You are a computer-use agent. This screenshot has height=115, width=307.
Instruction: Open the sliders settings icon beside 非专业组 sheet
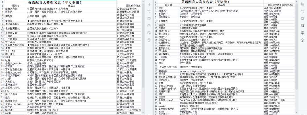pyautogui.click(x=149, y=12)
